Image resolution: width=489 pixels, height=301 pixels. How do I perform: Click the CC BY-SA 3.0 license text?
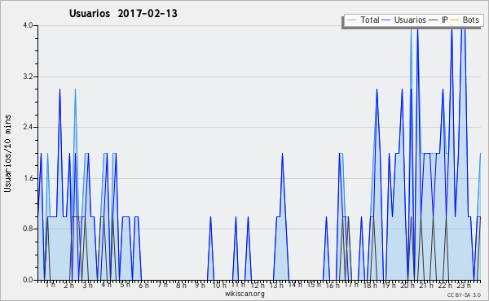[464, 294]
